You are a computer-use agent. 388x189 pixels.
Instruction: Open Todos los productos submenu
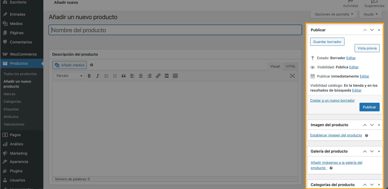point(20,74)
